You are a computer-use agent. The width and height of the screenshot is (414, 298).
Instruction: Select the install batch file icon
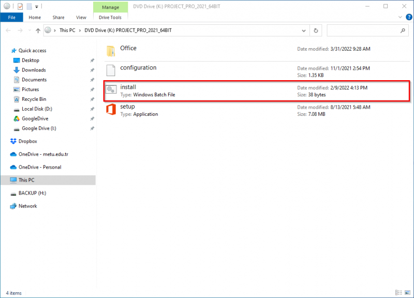[111, 90]
